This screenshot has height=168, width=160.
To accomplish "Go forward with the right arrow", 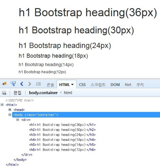I will (30, 84).
